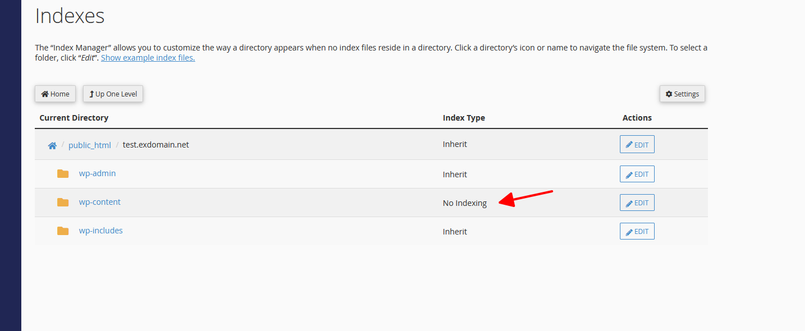Navigate to public_html in the breadcrumb
Screen dimensions: 805x331
(x=90, y=145)
